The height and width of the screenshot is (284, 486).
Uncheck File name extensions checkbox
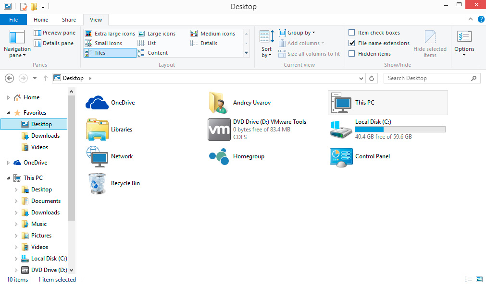[x=352, y=43]
